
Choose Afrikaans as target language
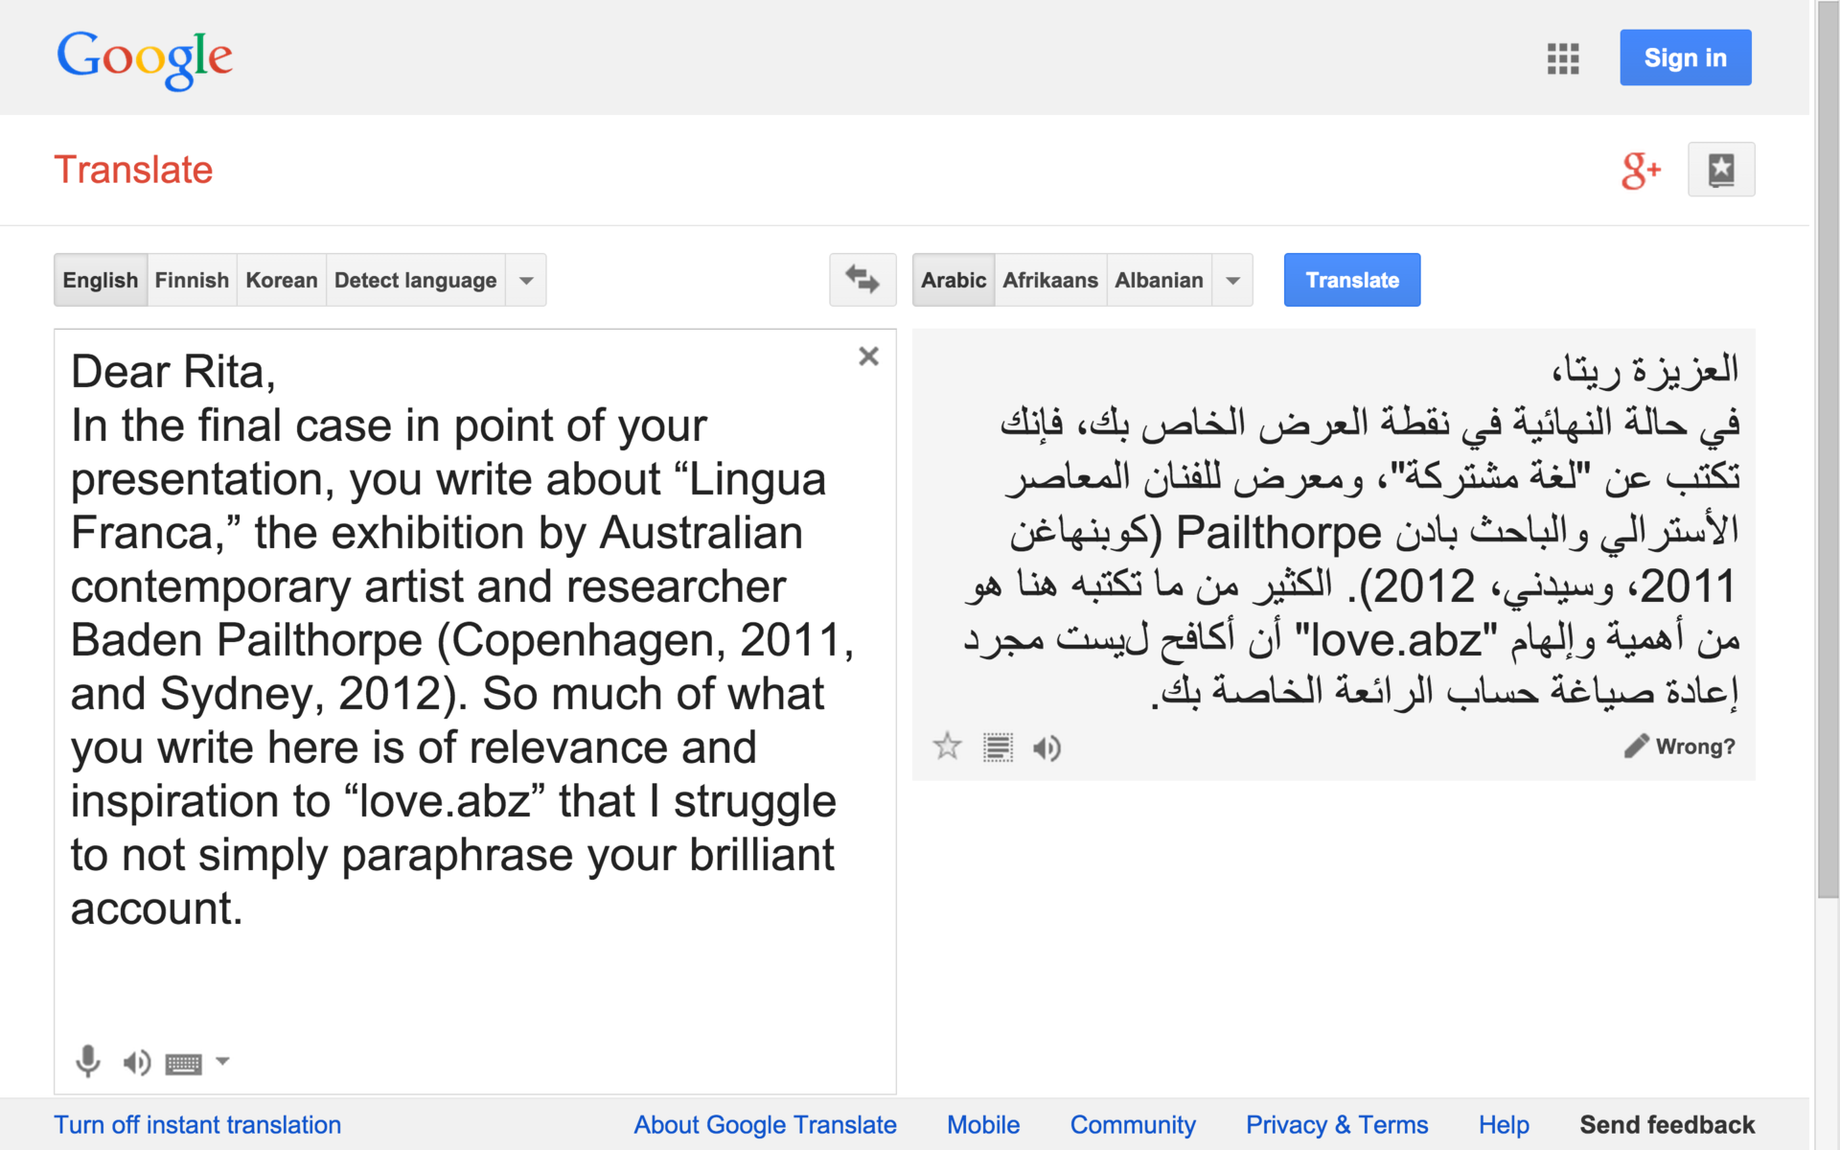click(x=1050, y=280)
